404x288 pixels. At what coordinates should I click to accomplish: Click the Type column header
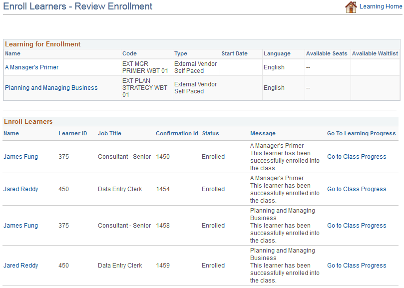pos(180,53)
